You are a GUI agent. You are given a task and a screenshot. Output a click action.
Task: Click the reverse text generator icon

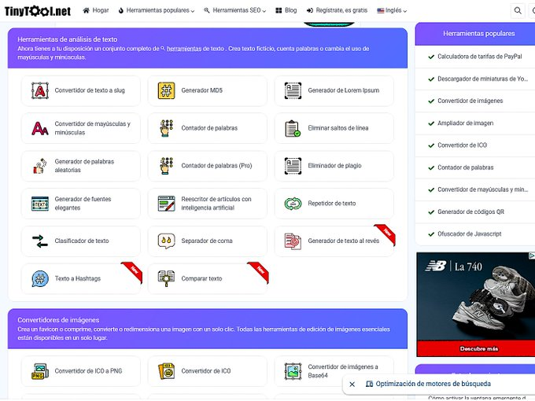tap(293, 241)
